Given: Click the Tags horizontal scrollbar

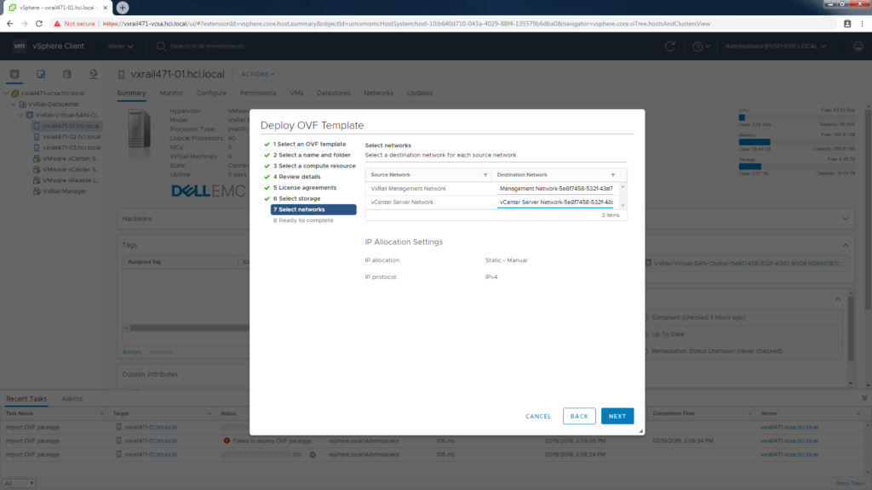Looking at the screenshot, I should [x=189, y=328].
